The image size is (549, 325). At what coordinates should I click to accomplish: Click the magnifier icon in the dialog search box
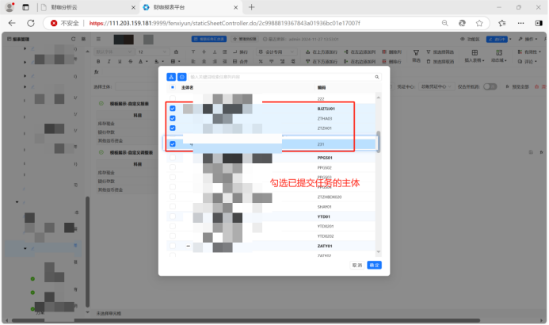[x=377, y=77]
